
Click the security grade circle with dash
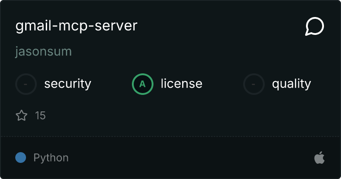pyautogui.click(x=26, y=84)
